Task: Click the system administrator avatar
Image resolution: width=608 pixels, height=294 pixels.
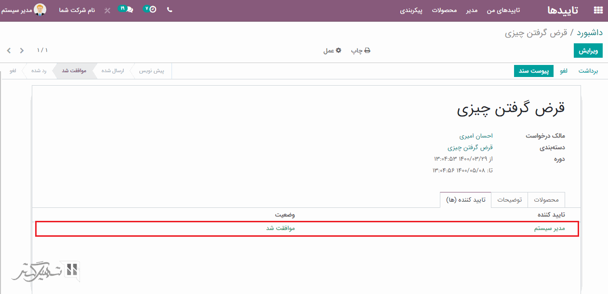Action: (40, 10)
